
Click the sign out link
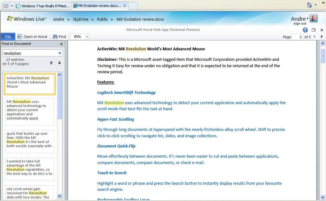coord(300,24)
